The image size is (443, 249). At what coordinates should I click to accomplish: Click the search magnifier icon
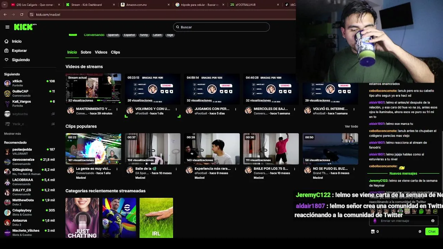tap(178, 27)
